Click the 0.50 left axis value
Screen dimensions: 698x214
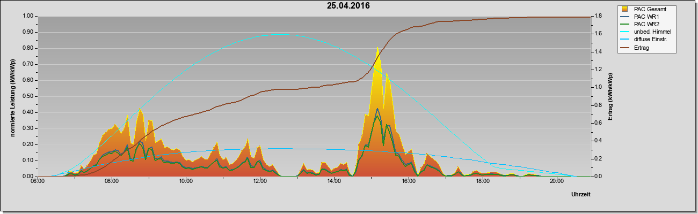[x=29, y=96]
